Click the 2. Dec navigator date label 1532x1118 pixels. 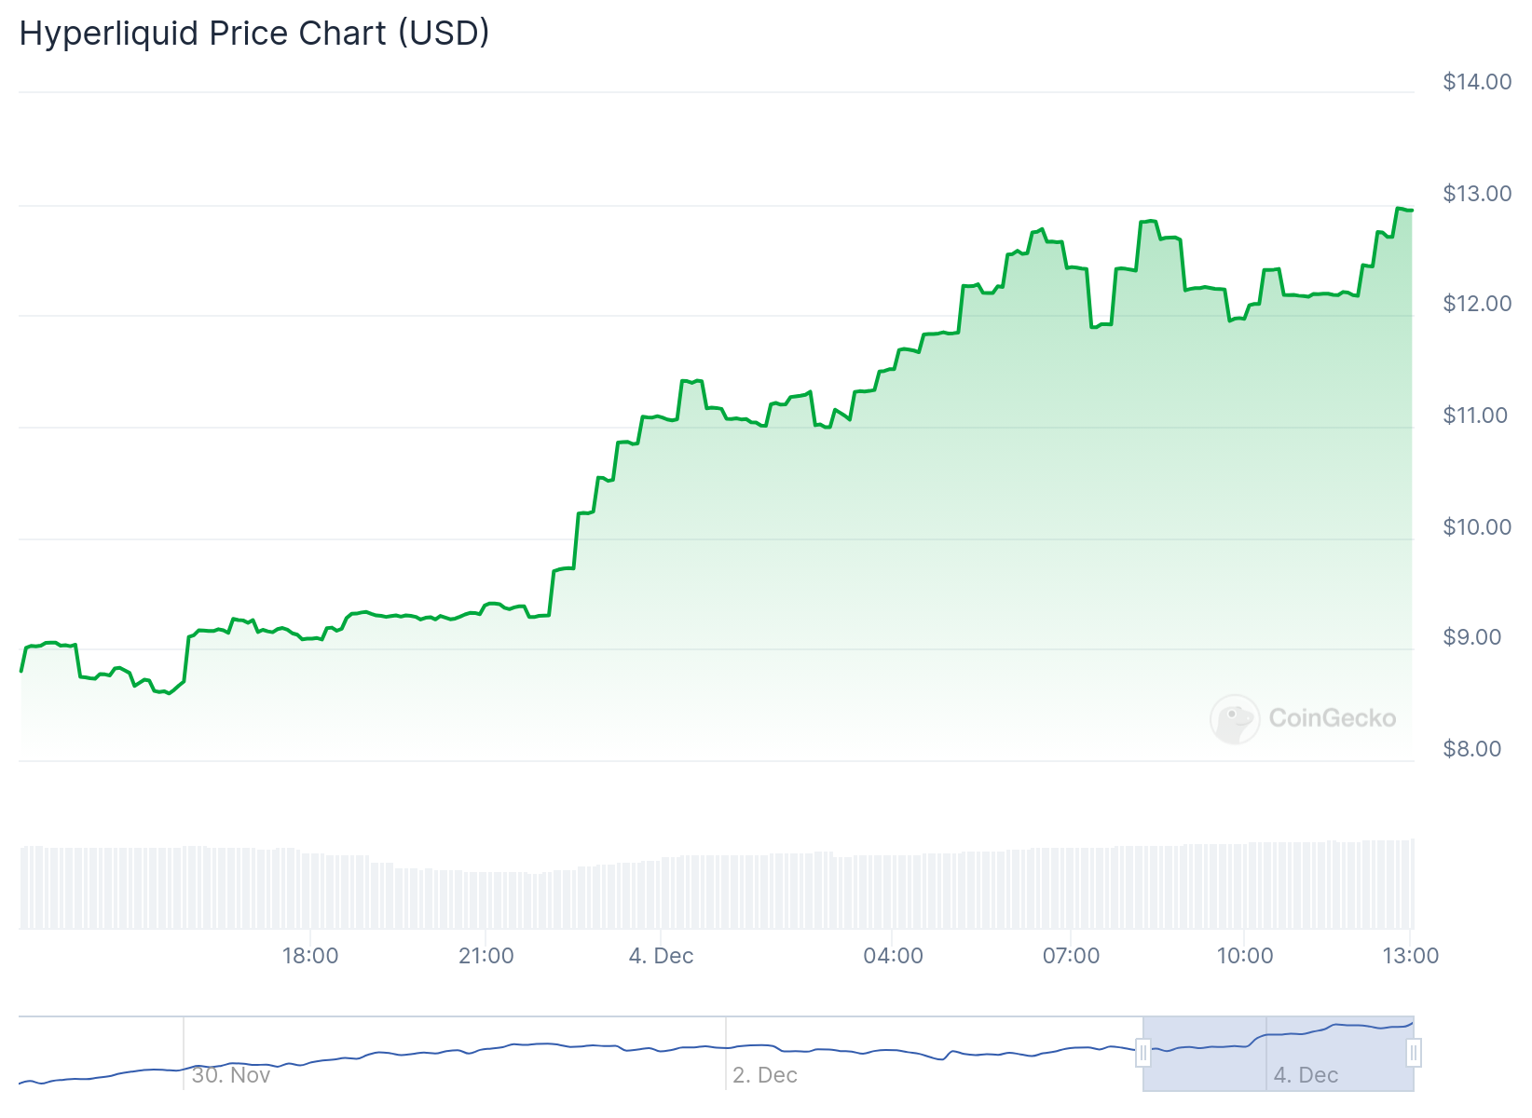[765, 1075]
